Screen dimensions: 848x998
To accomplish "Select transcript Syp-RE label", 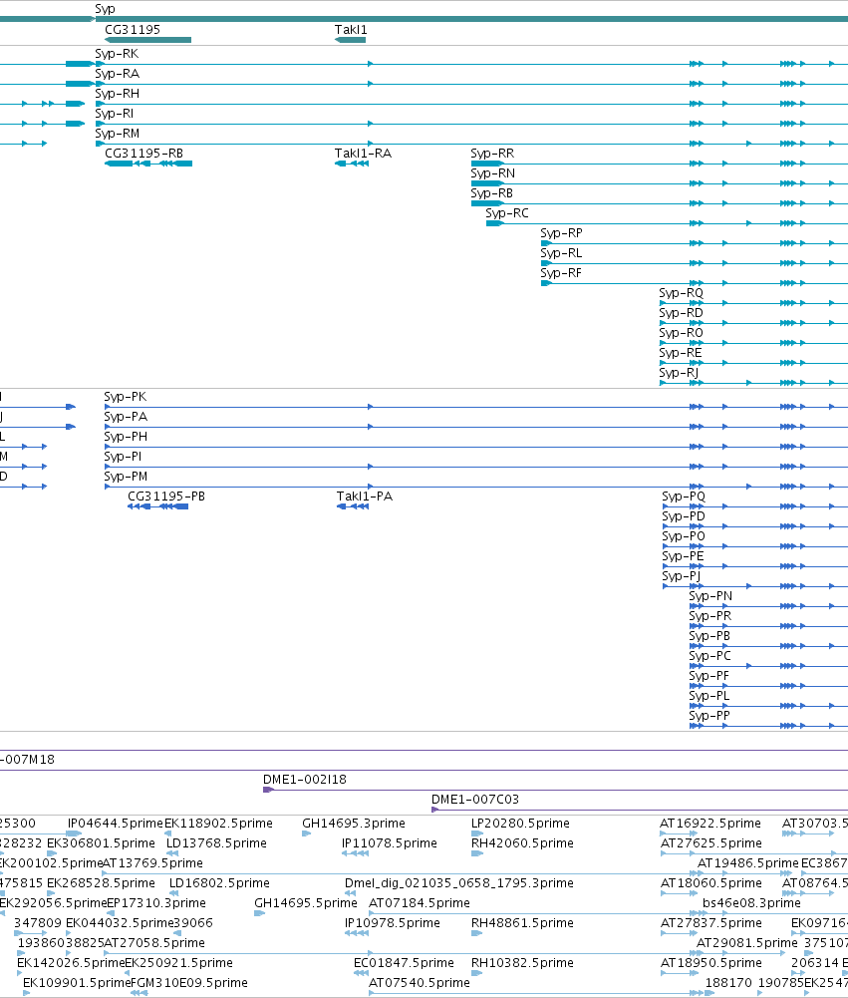I will [681, 353].
